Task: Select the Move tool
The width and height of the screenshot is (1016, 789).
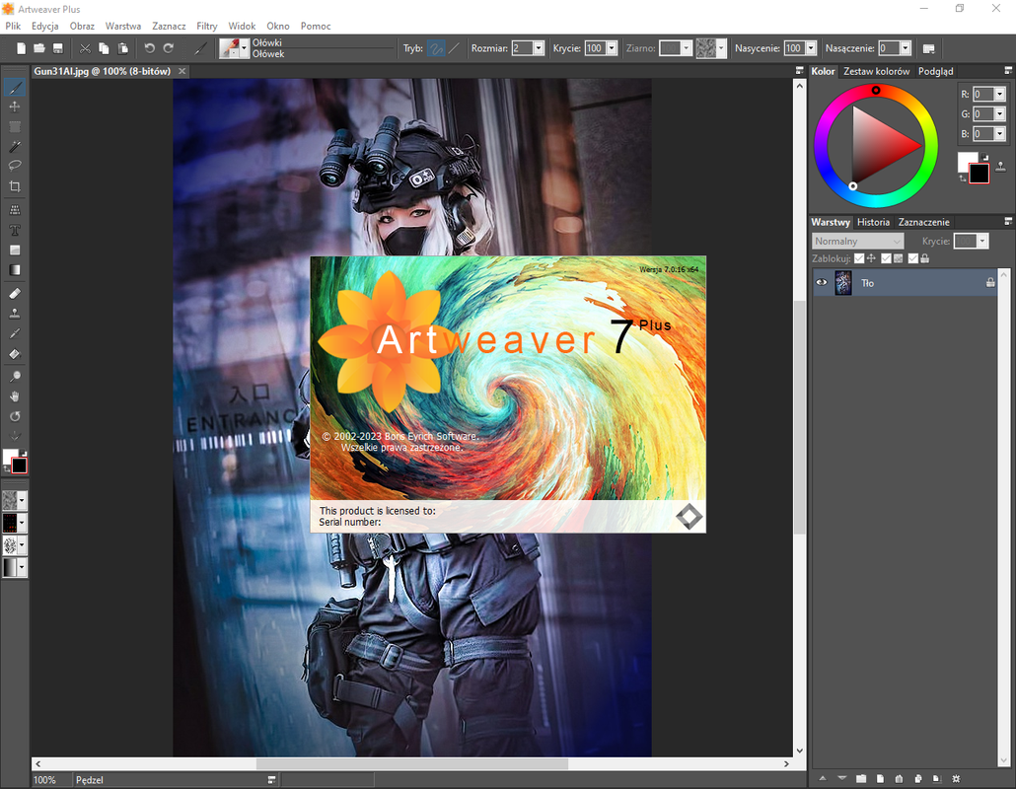Action: (x=15, y=107)
